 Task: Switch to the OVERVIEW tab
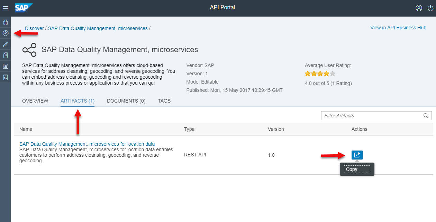35,101
